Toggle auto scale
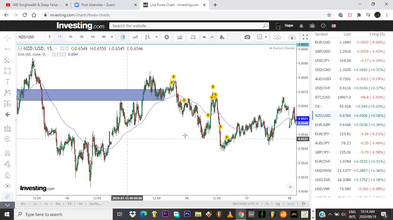The image size is (393, 220). pos(291,204)
